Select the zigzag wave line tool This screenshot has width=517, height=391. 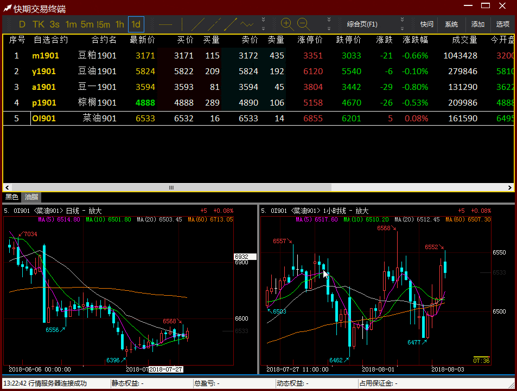247,24
